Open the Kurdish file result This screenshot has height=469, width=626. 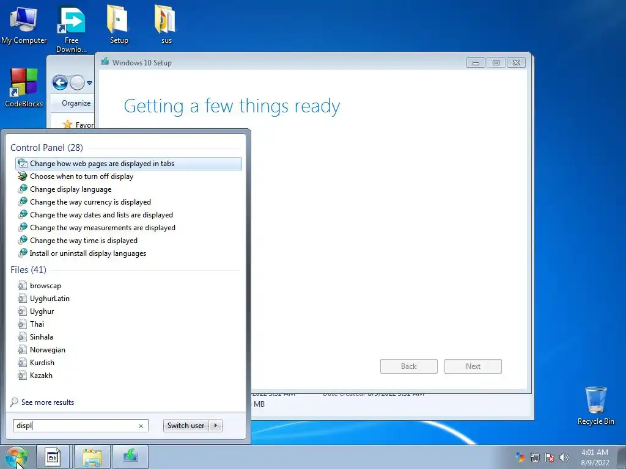tap(128, 362)
